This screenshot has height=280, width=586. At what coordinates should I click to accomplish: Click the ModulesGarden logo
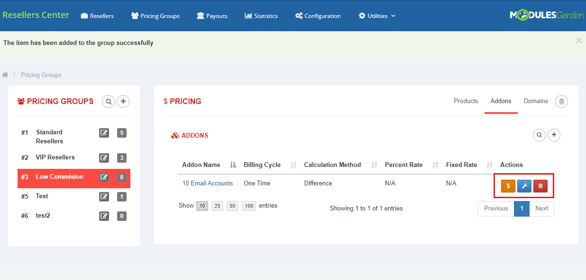point(547,15)
